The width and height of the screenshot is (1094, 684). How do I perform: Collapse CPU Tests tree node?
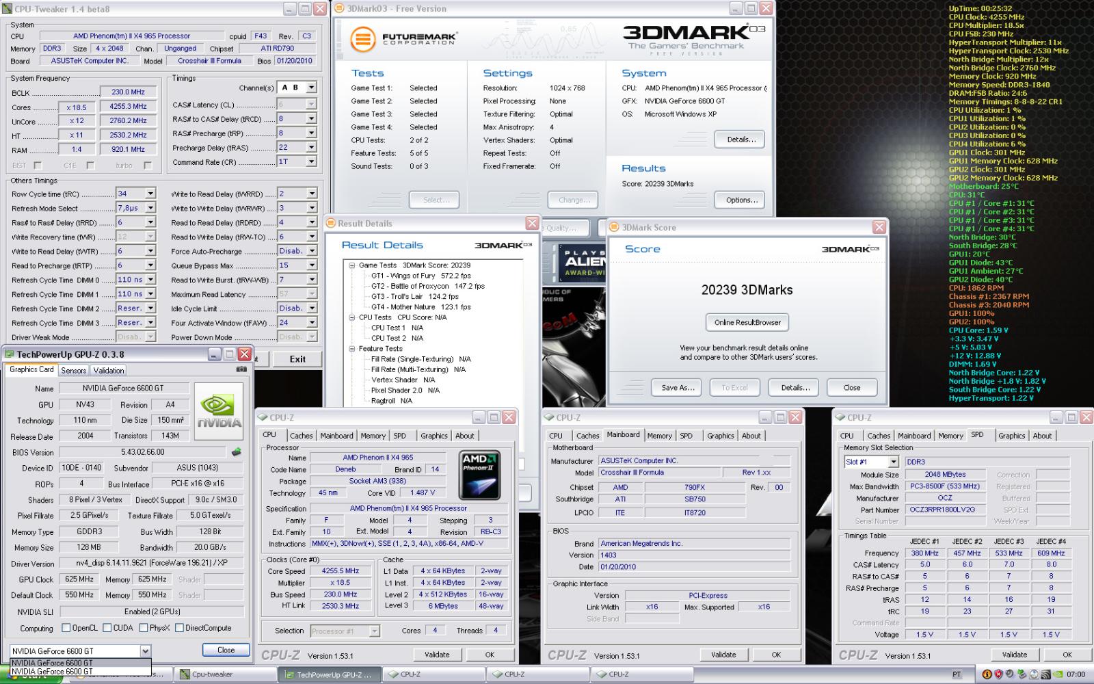click(352, 317)
